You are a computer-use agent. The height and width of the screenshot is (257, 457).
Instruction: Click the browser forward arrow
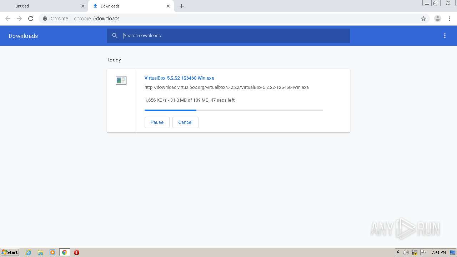point(19,19)
